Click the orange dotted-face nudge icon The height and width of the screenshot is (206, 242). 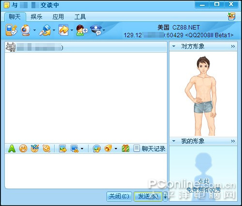tap(46, 148)
